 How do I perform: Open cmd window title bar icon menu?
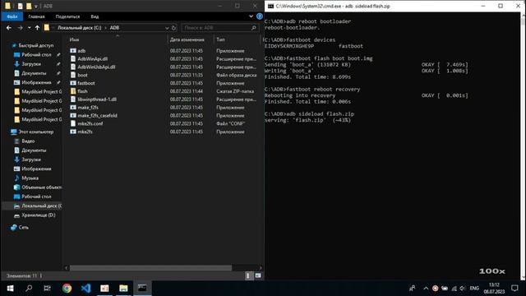coord(270,6)
